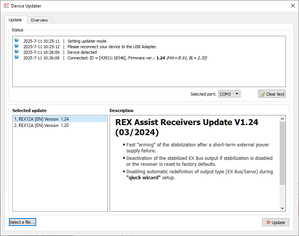
Task: Click the "Setting updater mode" log entry
Action: [x=87, y=41]
